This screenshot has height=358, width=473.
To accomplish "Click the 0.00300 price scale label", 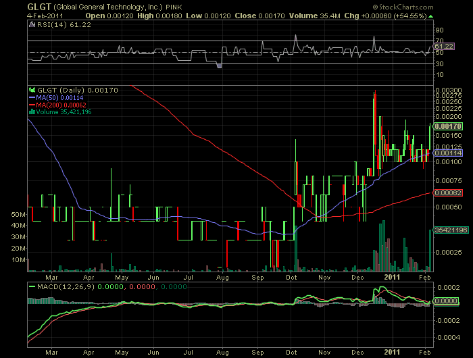I will click(449, 91).
